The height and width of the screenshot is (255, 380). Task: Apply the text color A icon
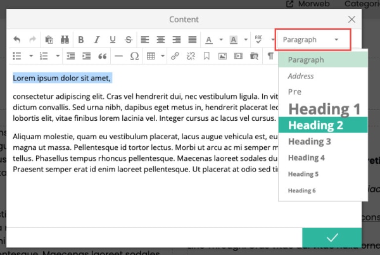(209, 40)
